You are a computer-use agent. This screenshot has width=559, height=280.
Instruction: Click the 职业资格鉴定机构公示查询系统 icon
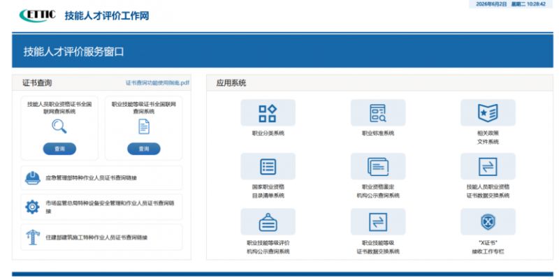tap(378, 166)
